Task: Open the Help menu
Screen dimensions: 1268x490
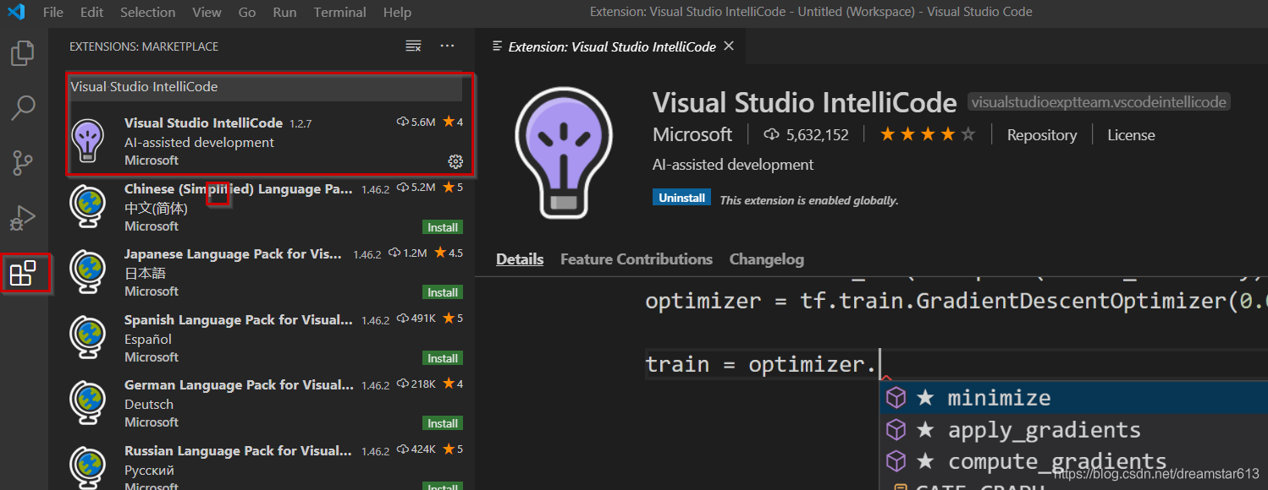Action: point(397,12)
